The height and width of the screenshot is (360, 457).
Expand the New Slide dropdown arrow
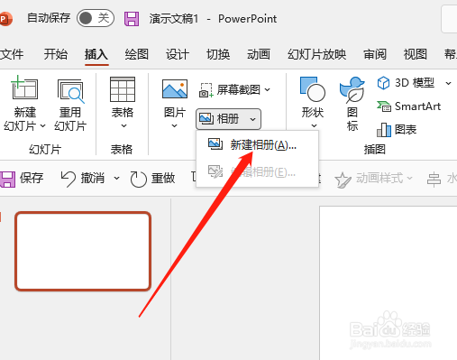tap(42, 125)
